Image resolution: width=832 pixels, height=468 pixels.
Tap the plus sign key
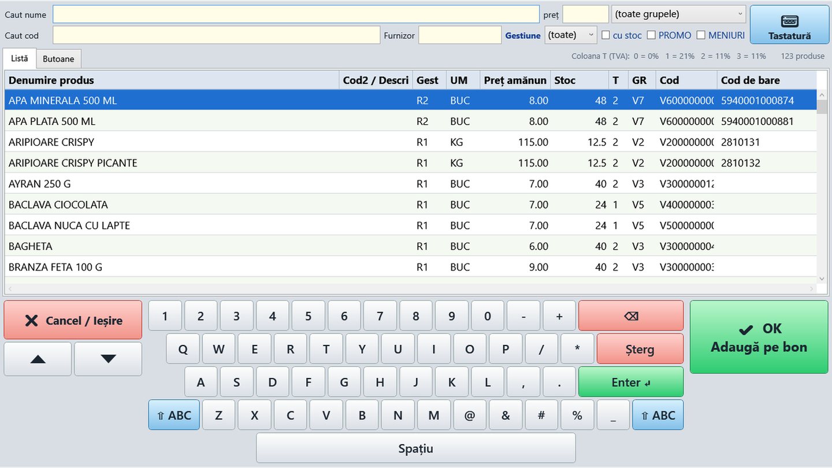(x=559, y=316)
